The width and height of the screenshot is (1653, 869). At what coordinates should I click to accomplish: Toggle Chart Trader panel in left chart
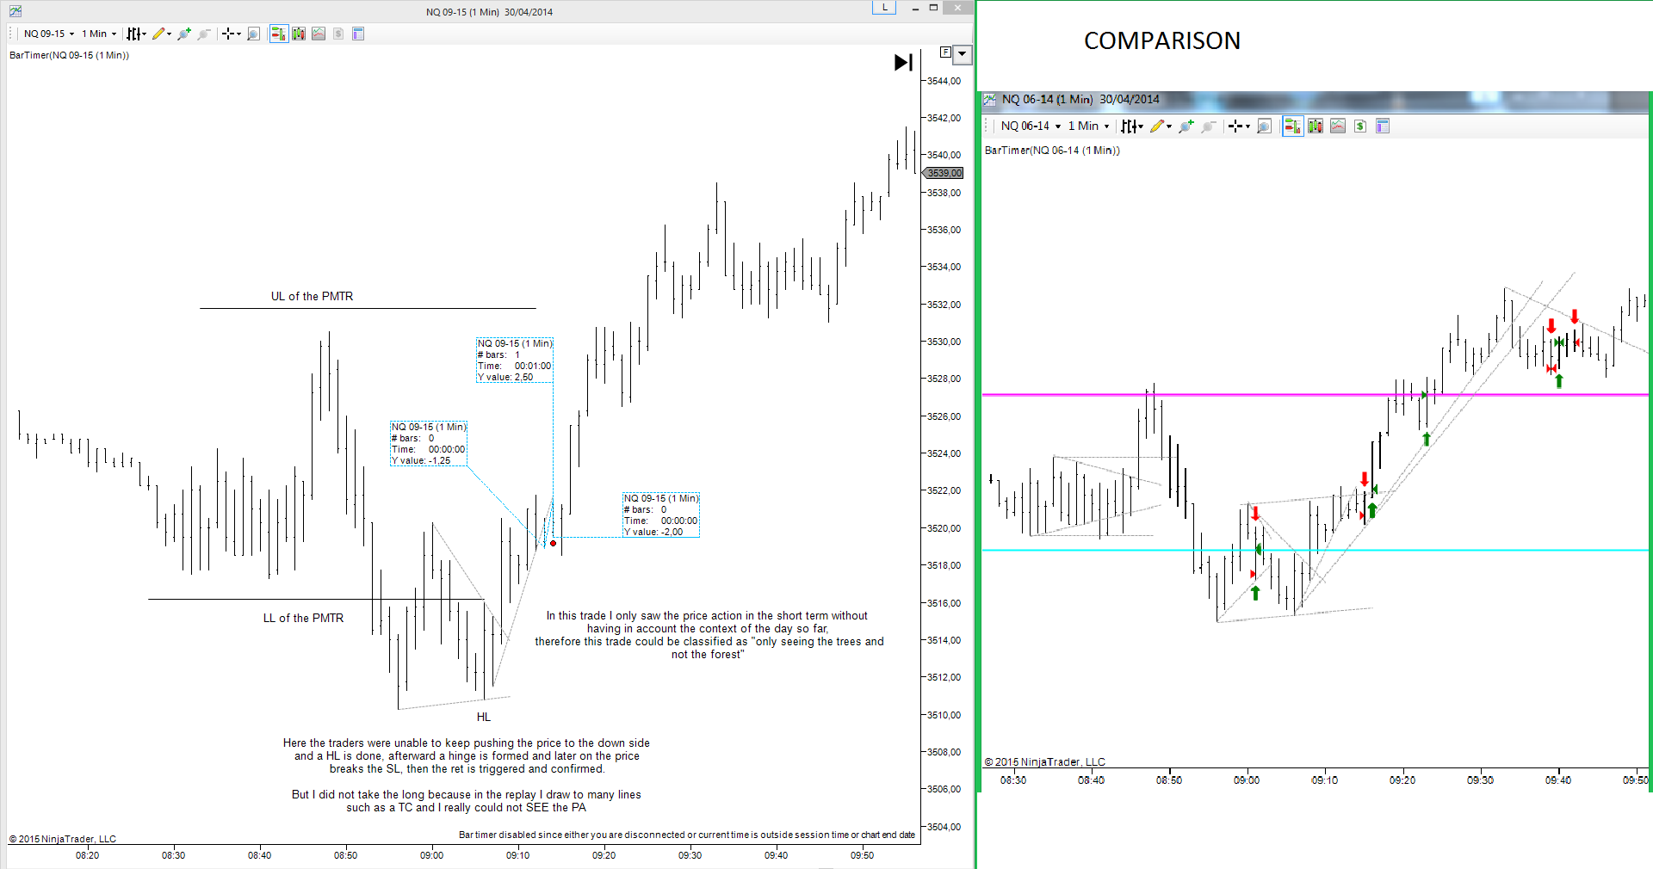[278, 34]
